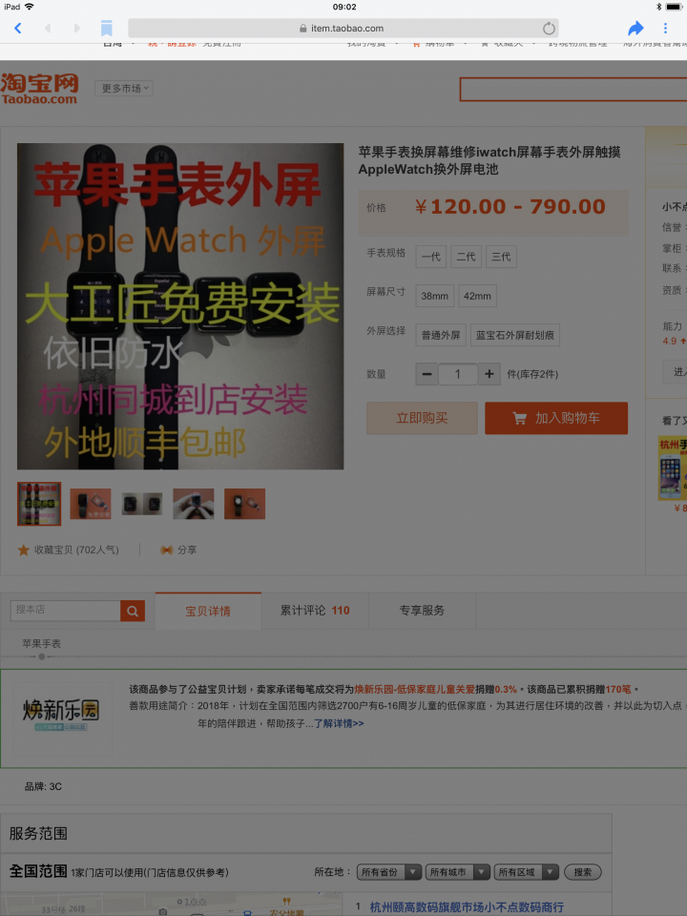The width and height of the screenshot is (687, 916).
Task: Click the 苹果手表 category text
Action: click(x=41, y=643)
